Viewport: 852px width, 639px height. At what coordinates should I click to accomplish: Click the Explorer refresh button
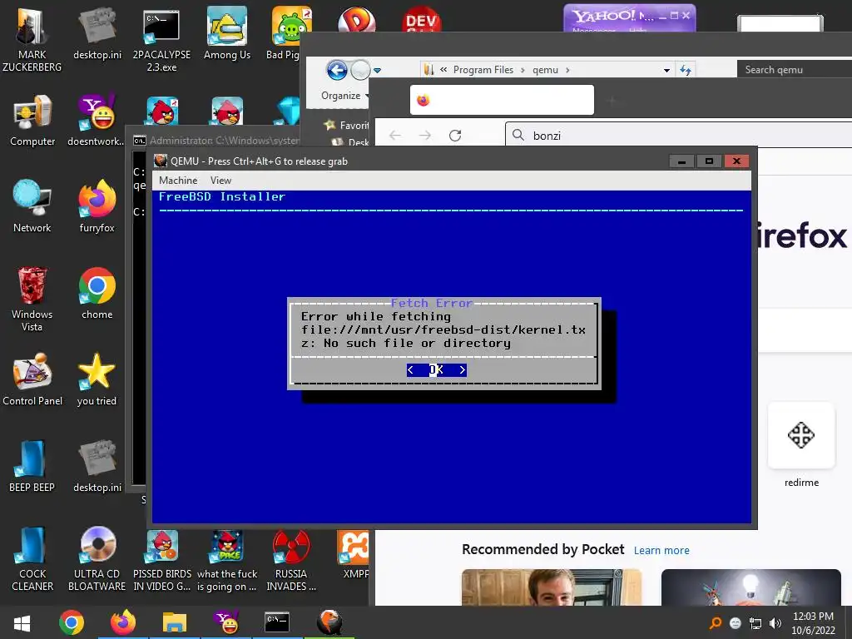pyautogui.click(x=686, y=70)
